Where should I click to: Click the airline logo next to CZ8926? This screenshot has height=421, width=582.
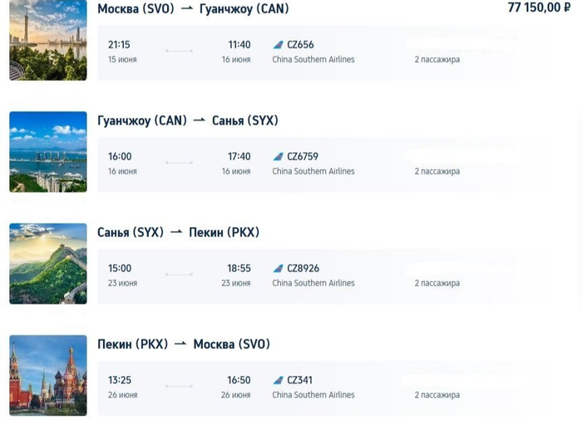click(278, 268)
